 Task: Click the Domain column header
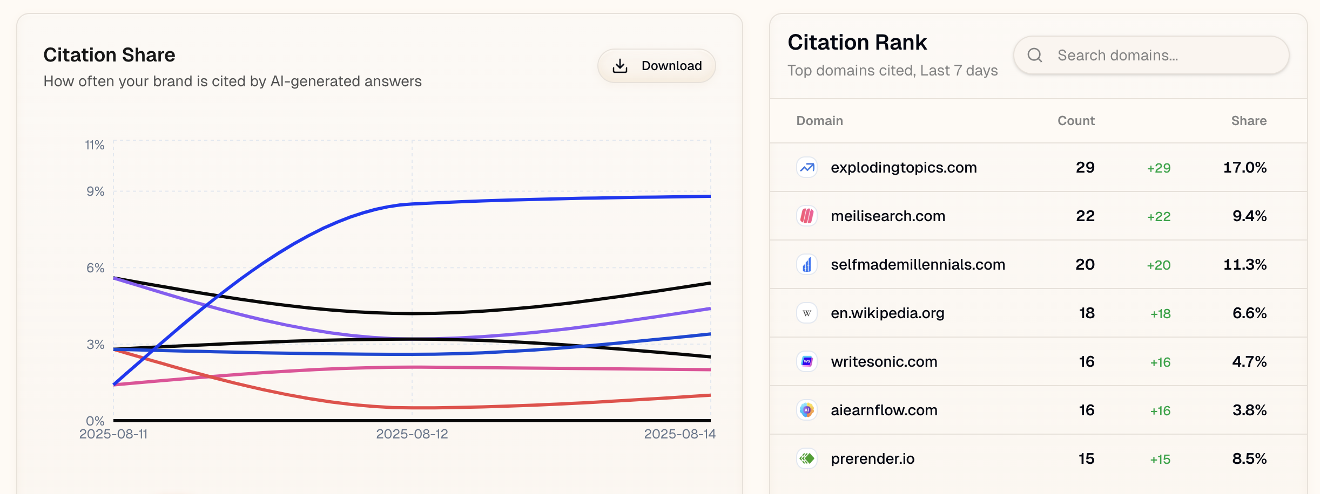(x=819, y=121)
